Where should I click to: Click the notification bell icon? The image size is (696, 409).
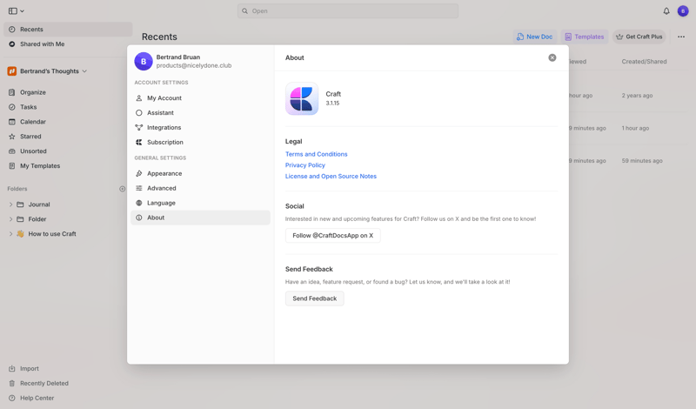coord(666,11)
